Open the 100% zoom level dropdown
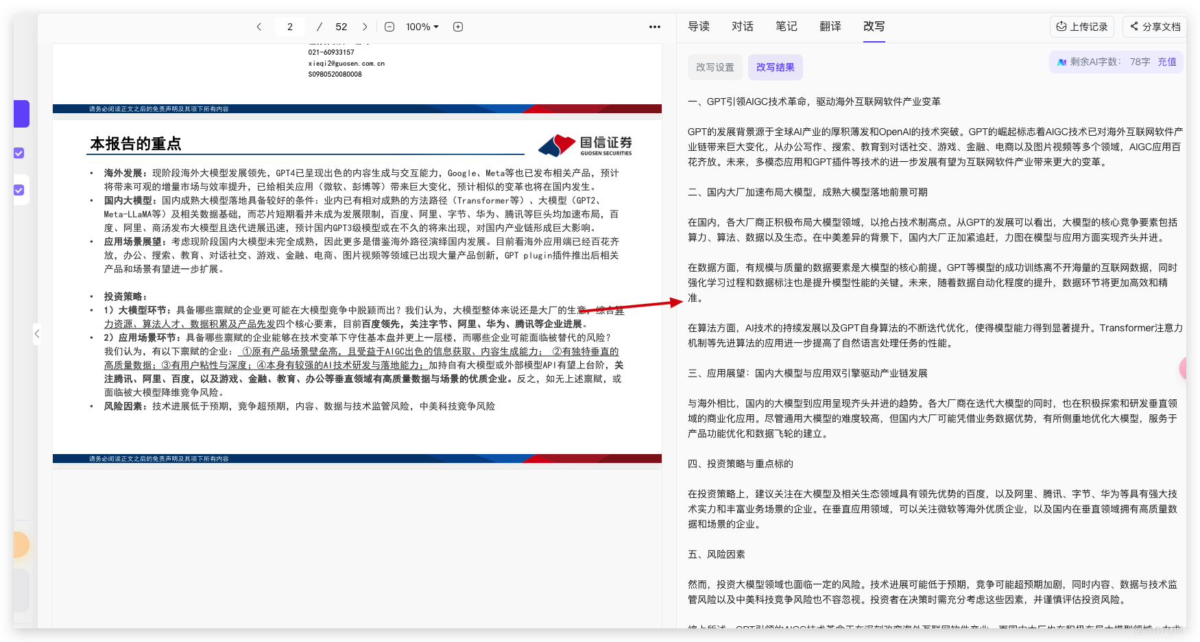 (422, 27)
